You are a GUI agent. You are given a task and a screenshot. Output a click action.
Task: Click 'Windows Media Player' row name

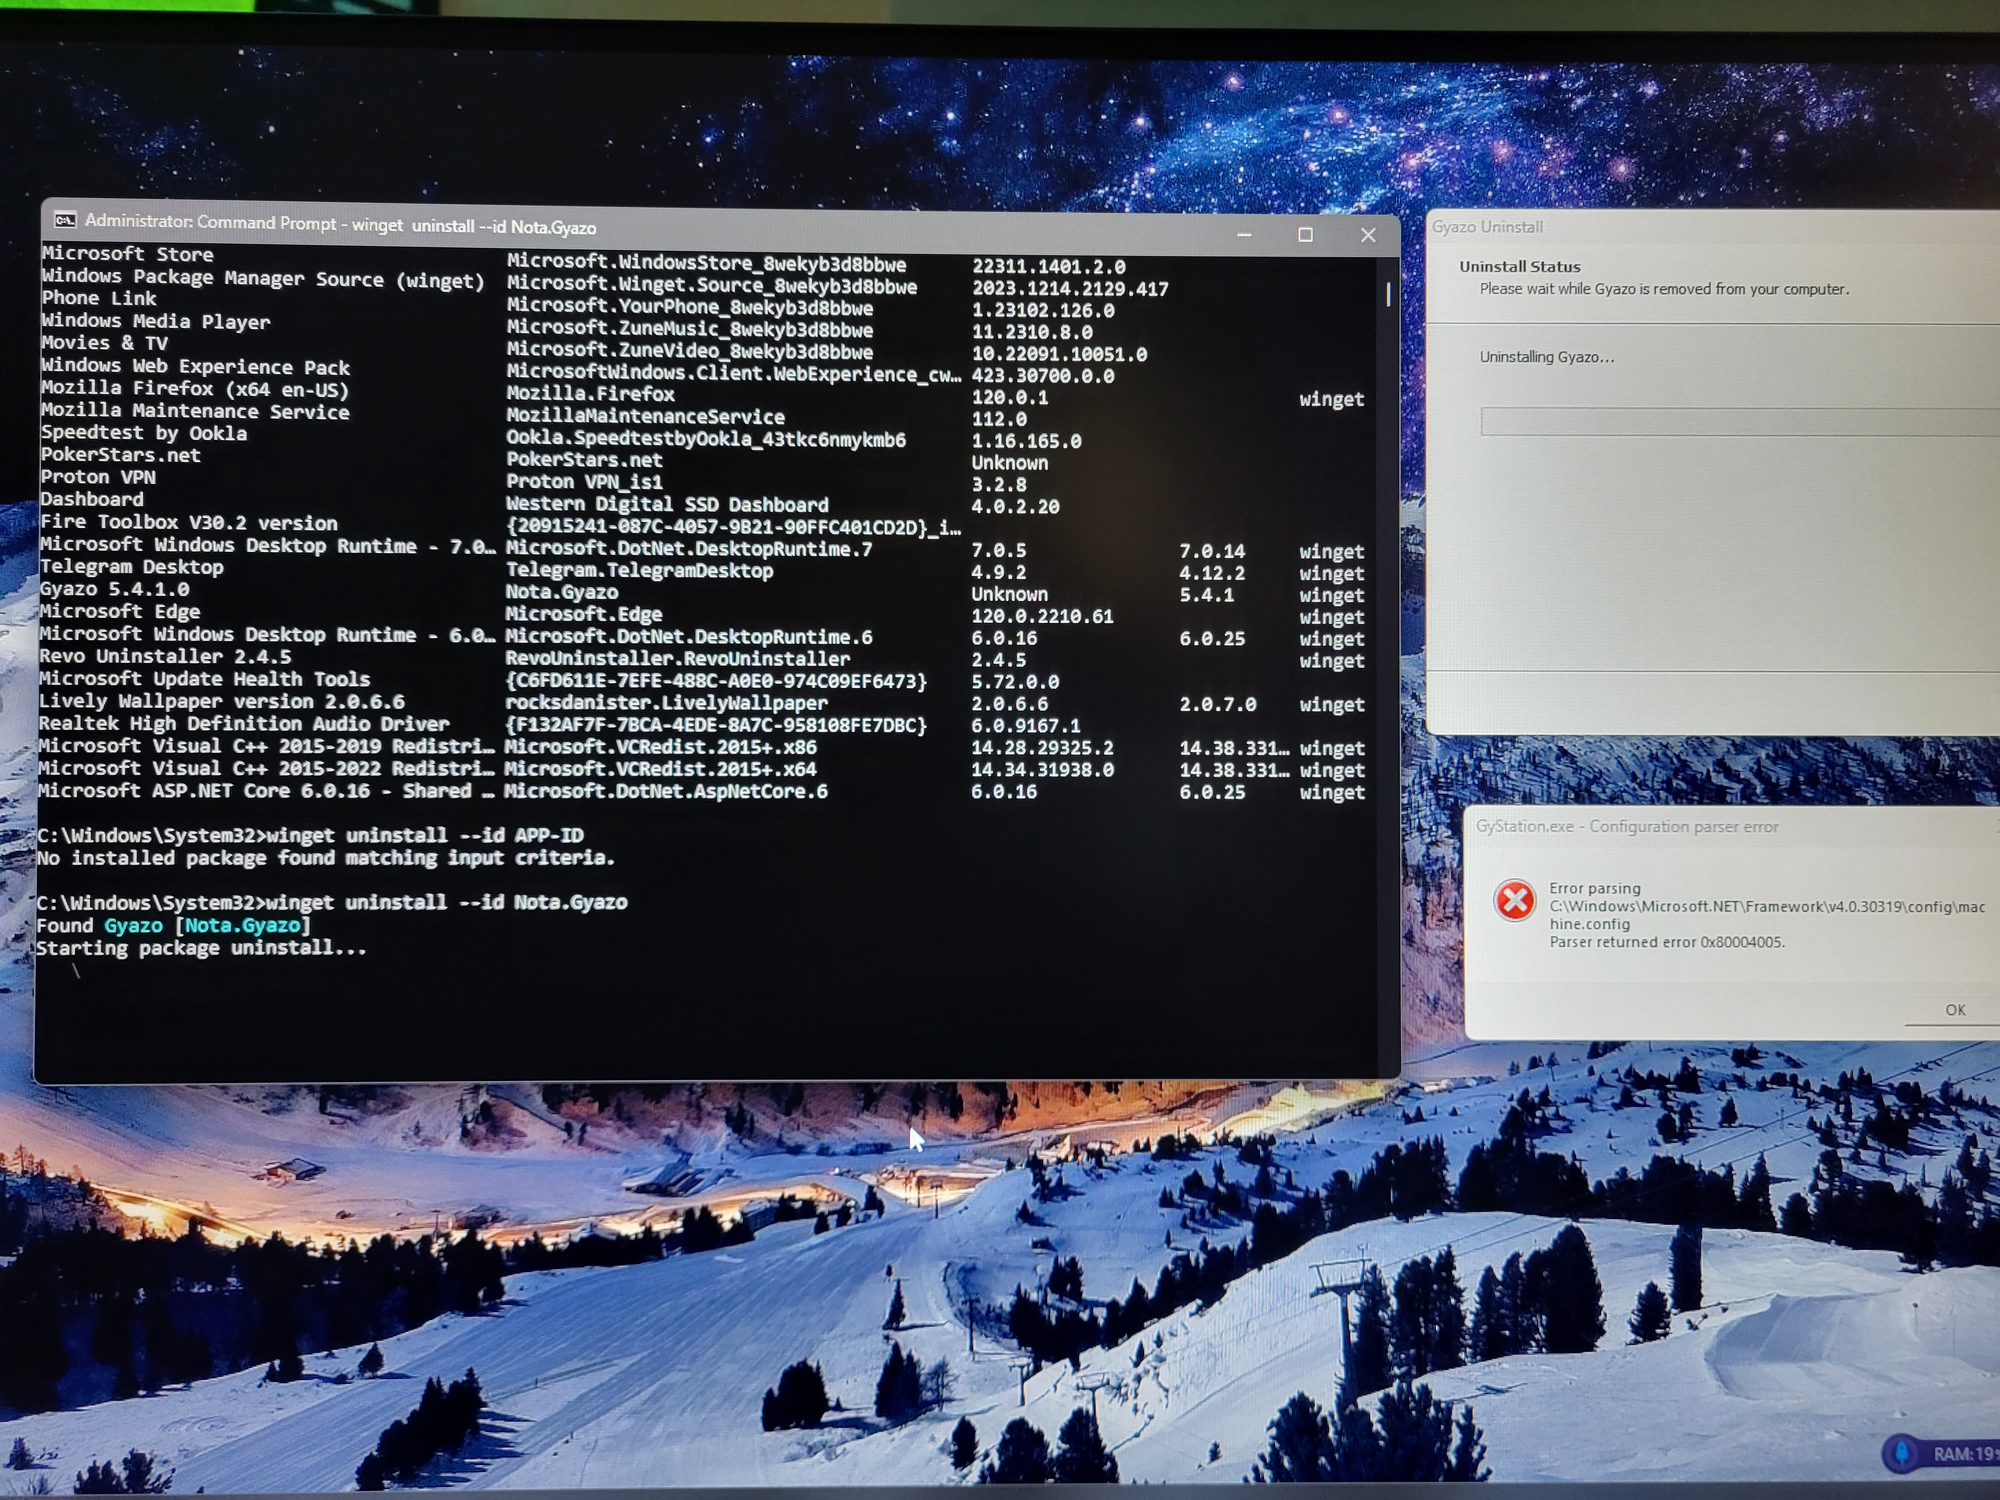click(155, 321)
